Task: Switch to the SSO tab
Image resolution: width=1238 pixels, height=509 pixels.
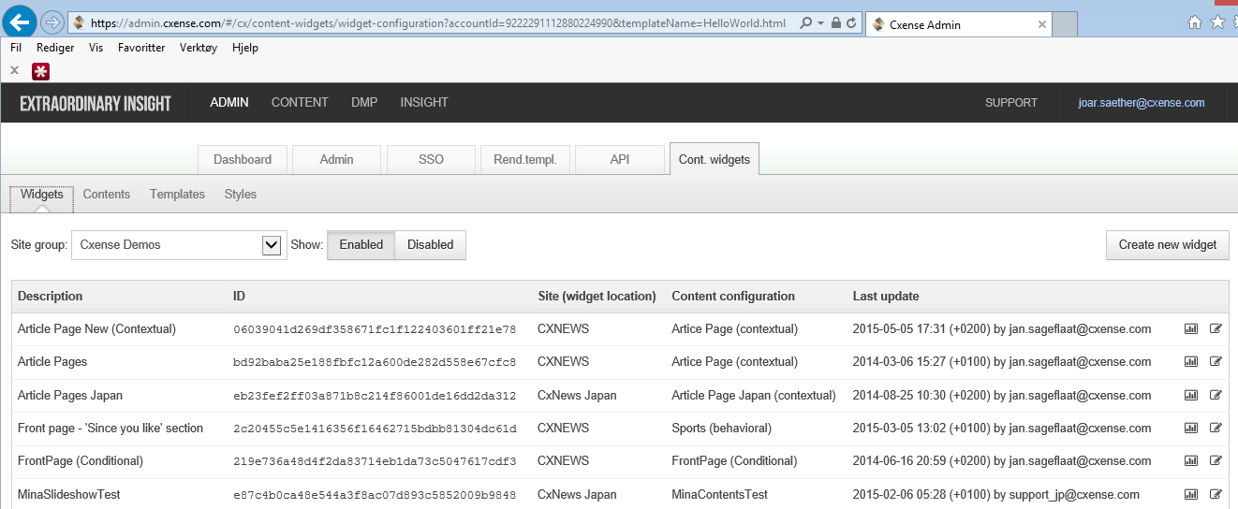Action: (432, 159)
